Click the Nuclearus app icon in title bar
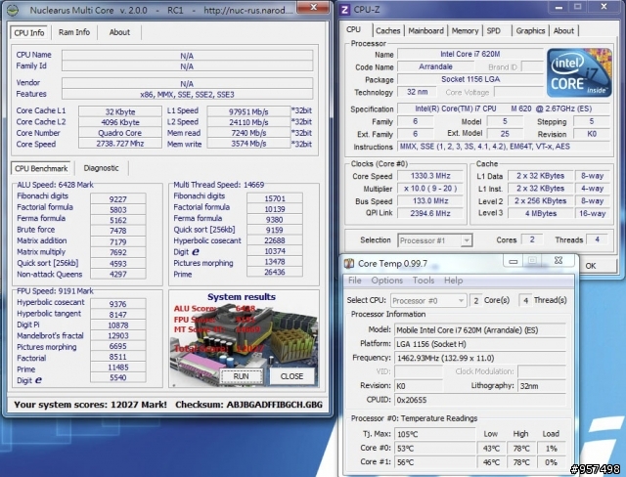The width and height of the screenshot is (626, 477). click(13, 10)
